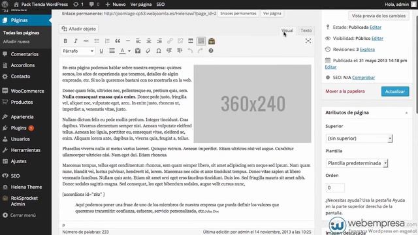The image size is (418, 235).
Task: Click Vista previa de los cambios
Action: coord(379,16)
